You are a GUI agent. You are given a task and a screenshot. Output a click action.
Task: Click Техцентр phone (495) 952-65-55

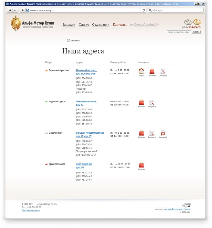tap(84, 92)
